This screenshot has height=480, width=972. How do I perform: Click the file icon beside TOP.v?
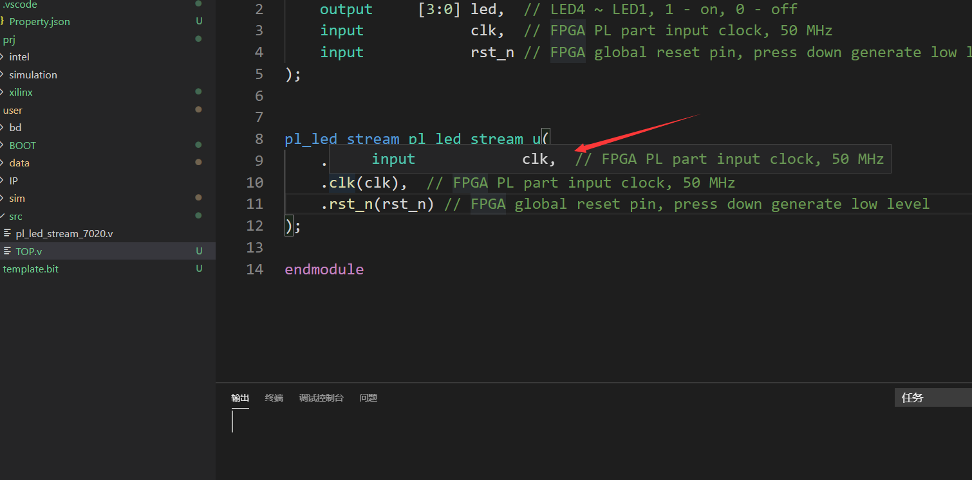click(7, 251)
